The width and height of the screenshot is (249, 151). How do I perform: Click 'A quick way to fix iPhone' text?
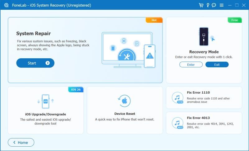point(125,119)
